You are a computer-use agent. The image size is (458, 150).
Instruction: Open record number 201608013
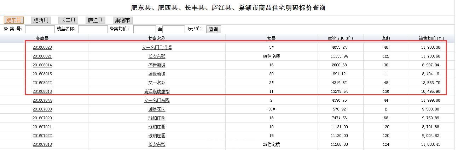click(x=42, y=92)
